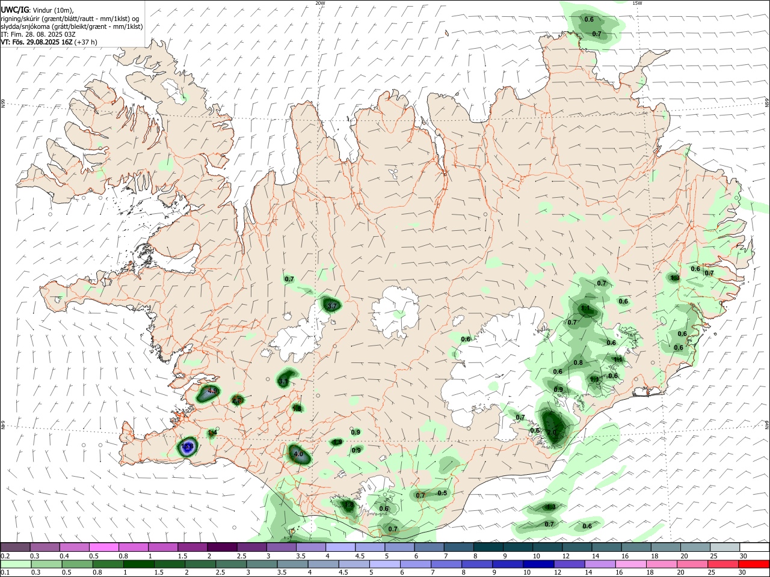
Task: Click the '20W' longitude label
Action: click(320, 3)
